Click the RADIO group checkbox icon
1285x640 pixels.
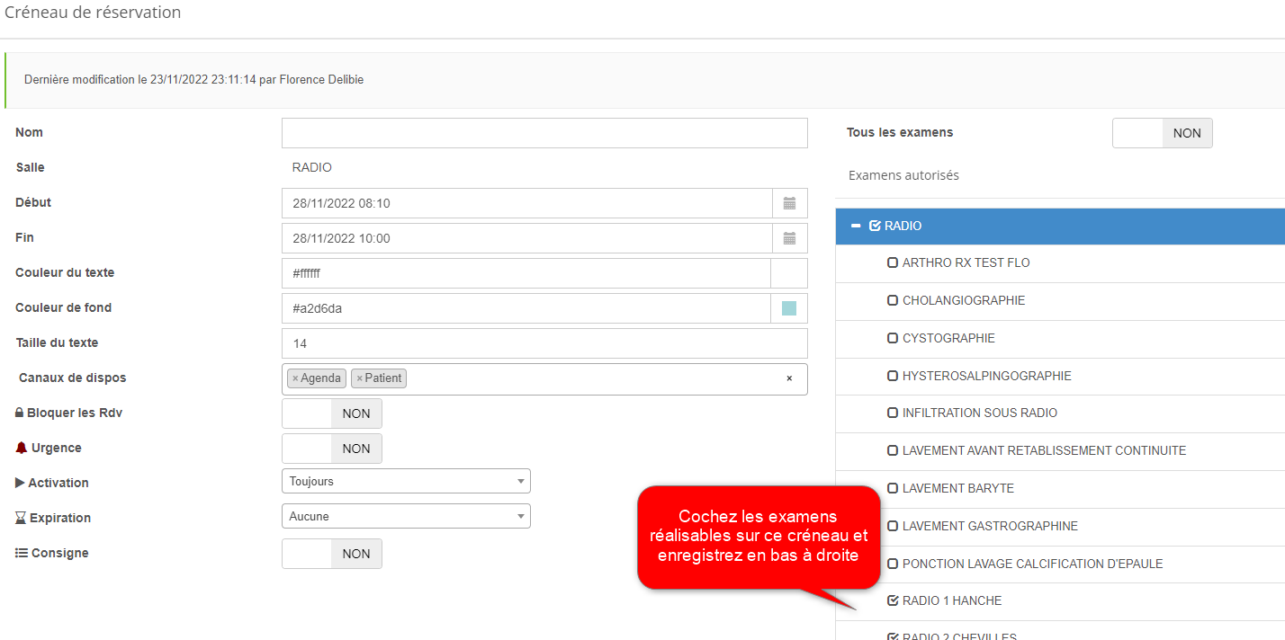coord(875,226)
